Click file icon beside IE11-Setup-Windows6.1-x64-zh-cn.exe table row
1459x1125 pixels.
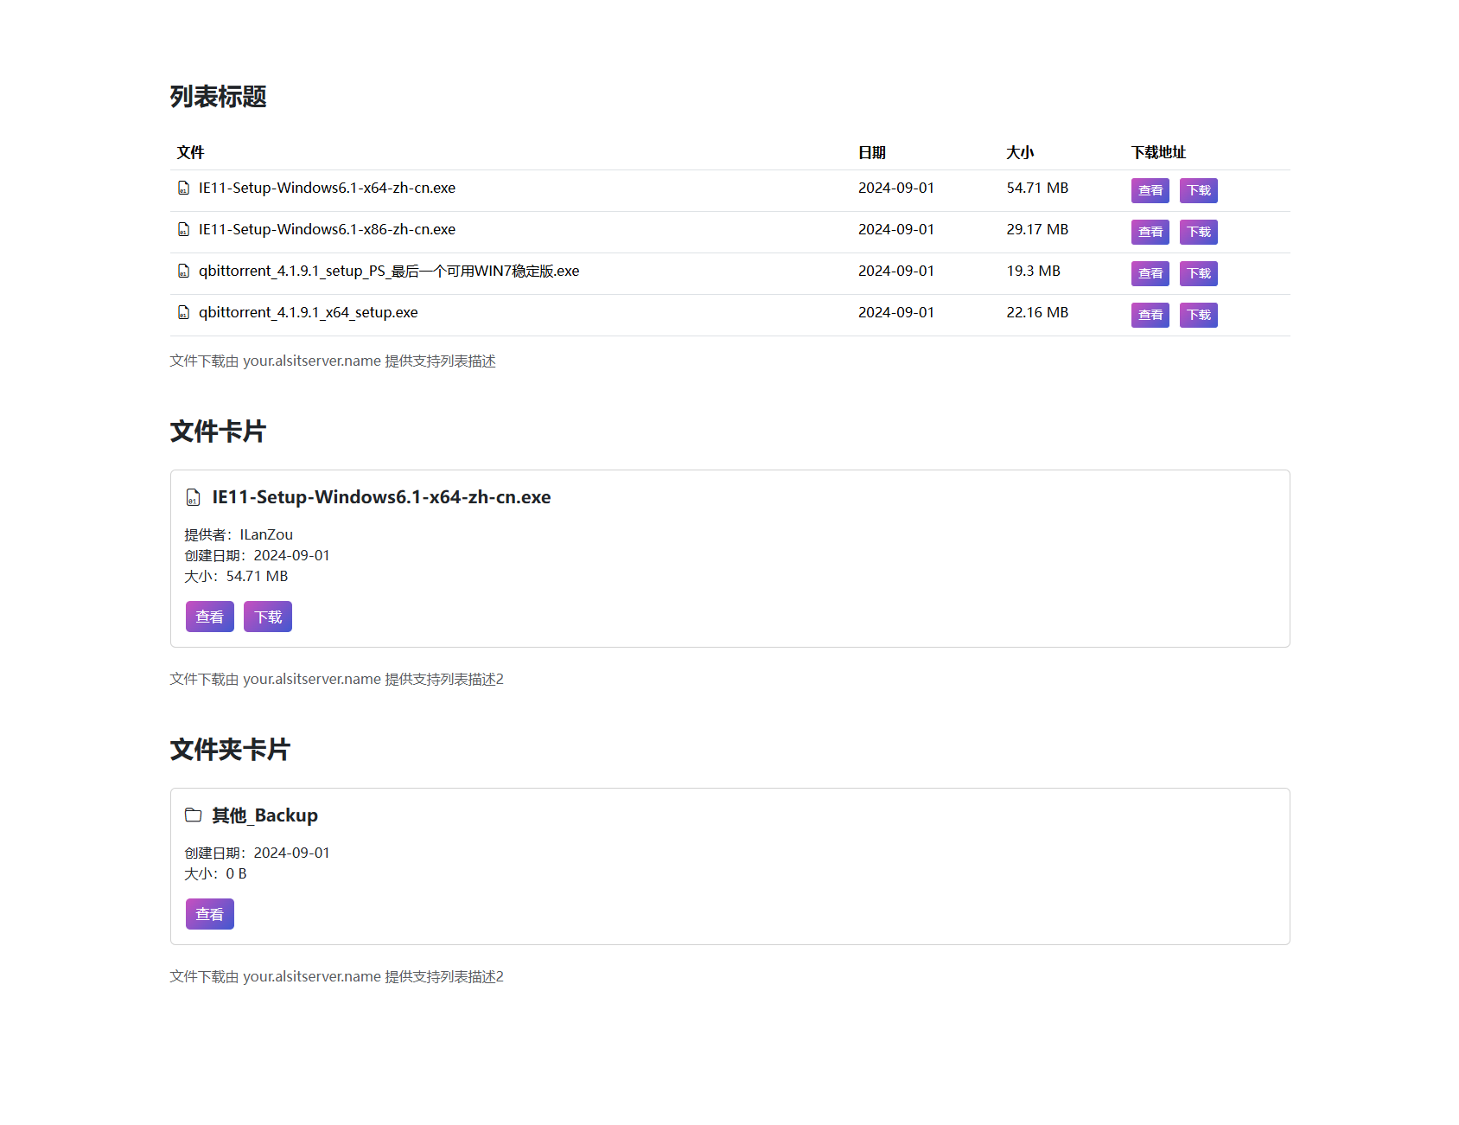click(183, 188)
